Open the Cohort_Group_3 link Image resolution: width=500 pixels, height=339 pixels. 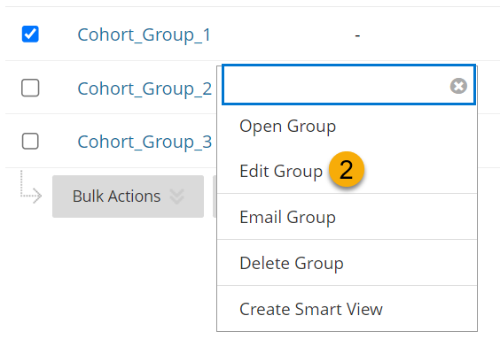click(145, 142)
